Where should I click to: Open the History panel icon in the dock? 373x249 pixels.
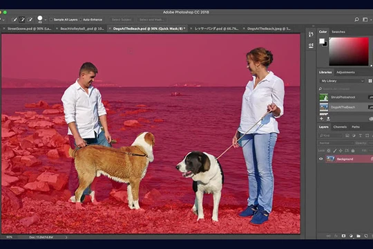click(x=311, y=35)
